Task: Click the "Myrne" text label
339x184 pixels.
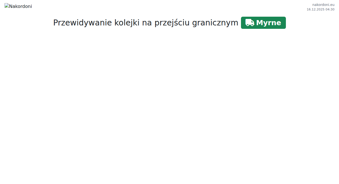Action: tap(269, 23)
